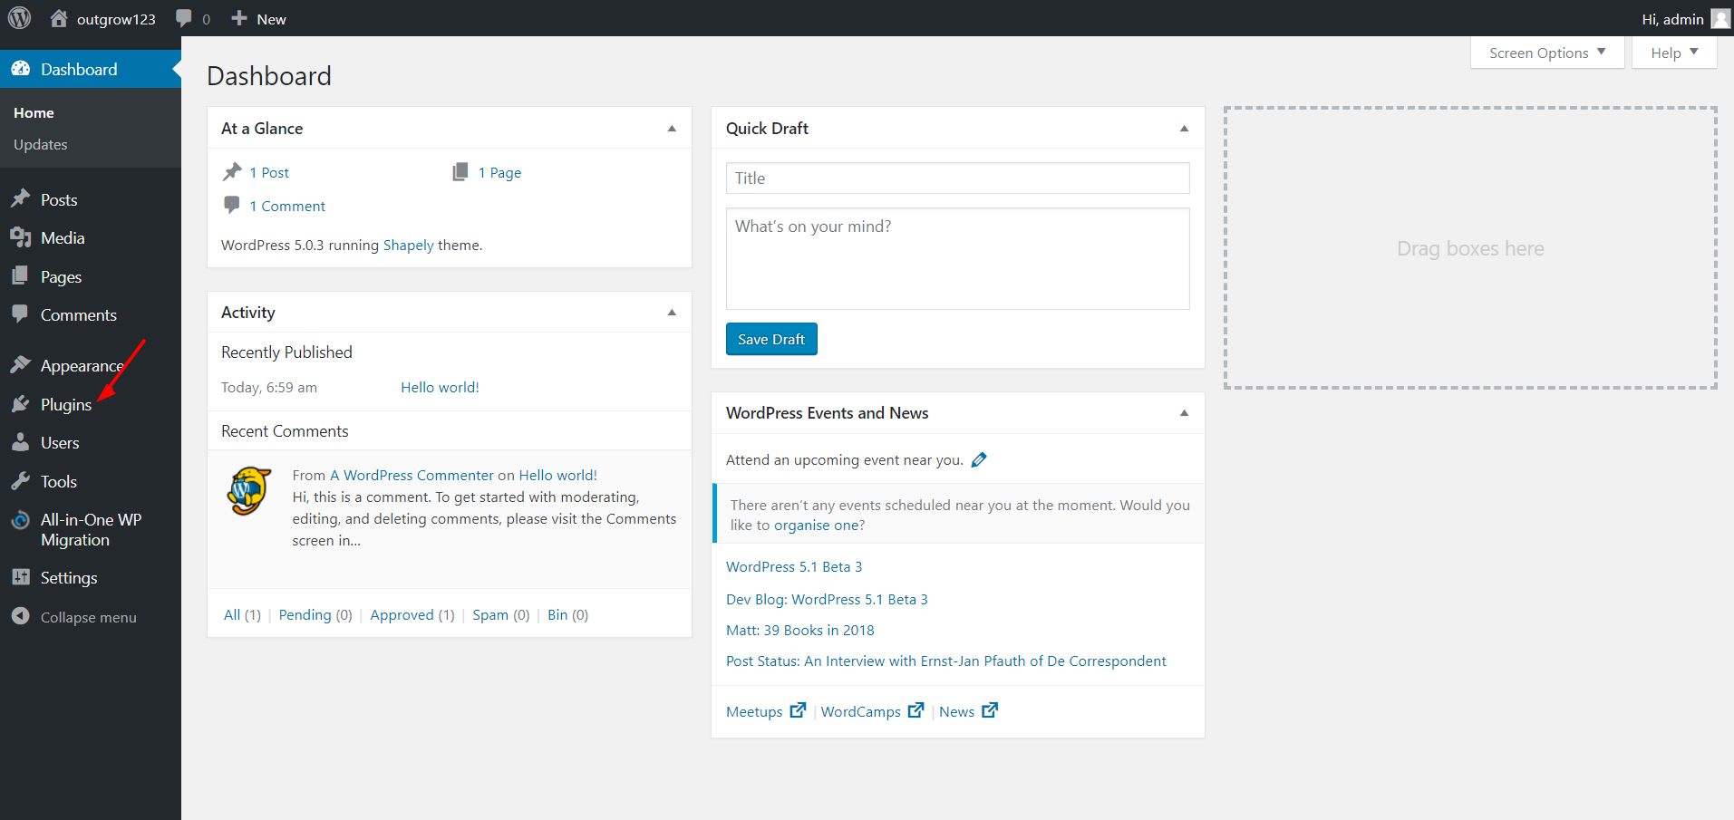Screen dimensions: 1734x820
Task: Click the Dashboard gauge icon in sidebar
Action: (x=20, y=69)
